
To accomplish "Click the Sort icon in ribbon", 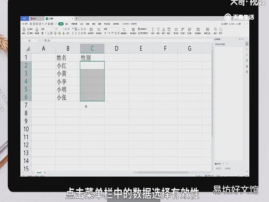I will 163,30.
